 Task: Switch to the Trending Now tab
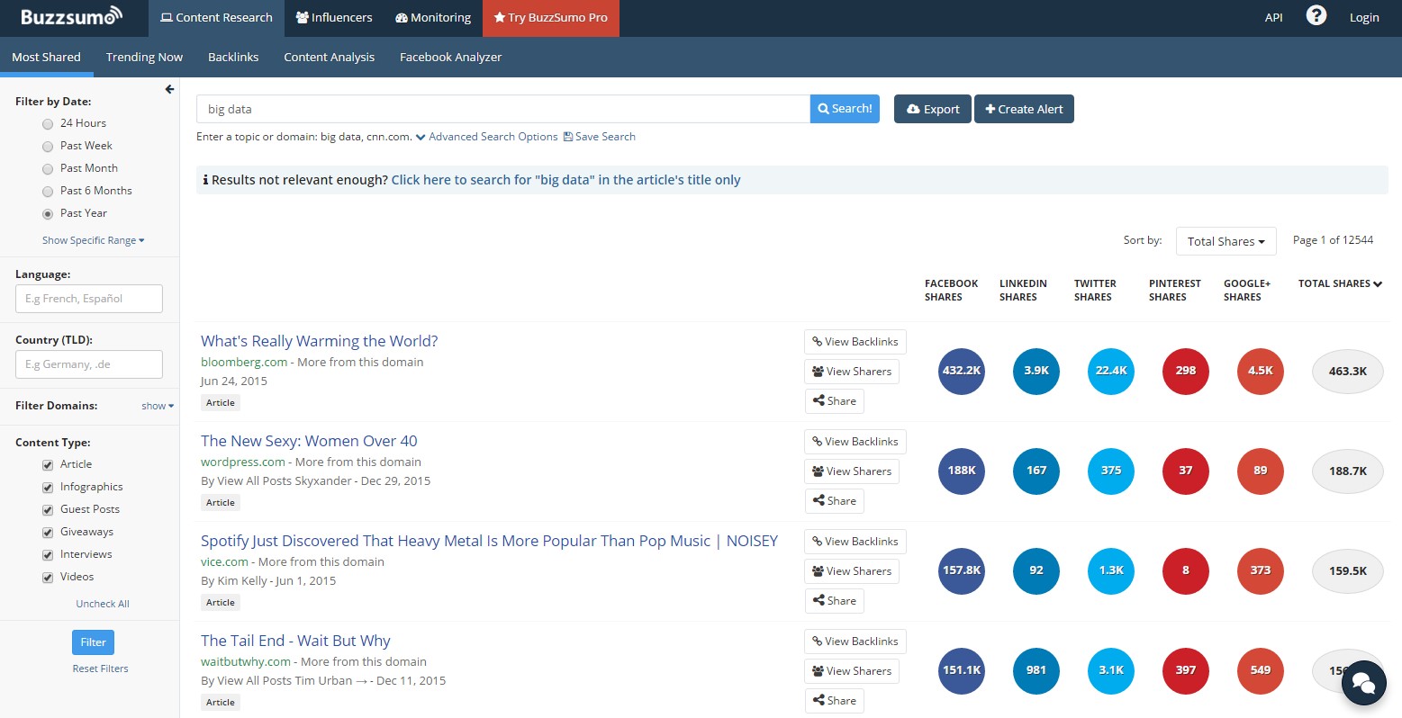coord(144,57)
